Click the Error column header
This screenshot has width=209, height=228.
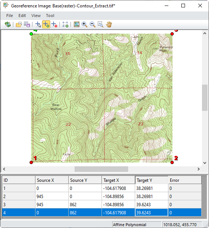coord(185,180)
